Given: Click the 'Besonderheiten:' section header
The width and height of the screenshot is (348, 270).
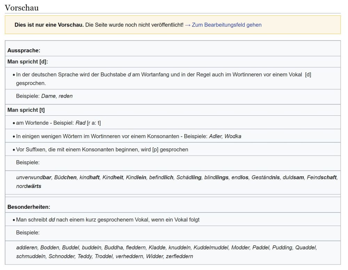Looking at the screenshot, I should pyautogui.click(x=29, y=207).
